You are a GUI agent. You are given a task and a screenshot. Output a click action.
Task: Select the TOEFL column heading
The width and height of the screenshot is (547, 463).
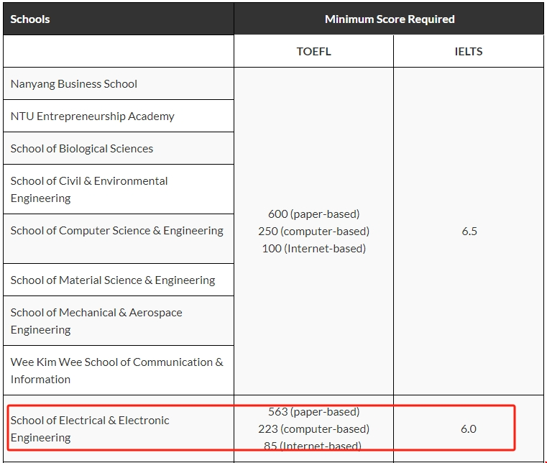point(313,52)
